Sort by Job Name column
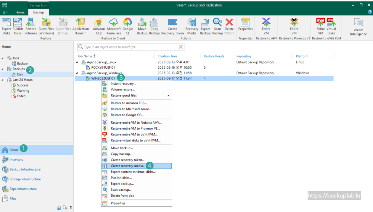Image resolution: width=373 pixels, height=212 pixels. (x=85, y=56)
